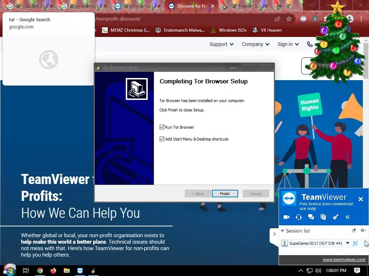Expand side arrow tab left of TeamViewer panel
Image resolution: width=369 pixels, height=276 pixels.
[x=274, y=234]
